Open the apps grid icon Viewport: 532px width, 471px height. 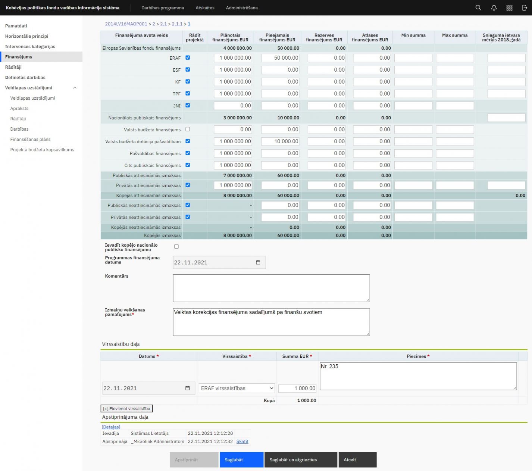pyautogui.click(x=509, y=8)
